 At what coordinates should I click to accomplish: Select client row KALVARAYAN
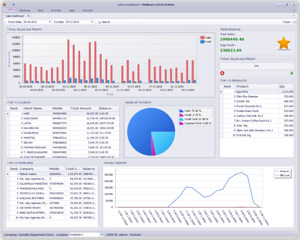pos(63,128)
